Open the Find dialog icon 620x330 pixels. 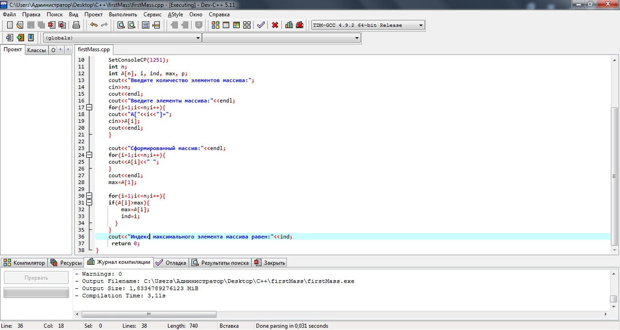pyautogui.click(x=121, y=25)
